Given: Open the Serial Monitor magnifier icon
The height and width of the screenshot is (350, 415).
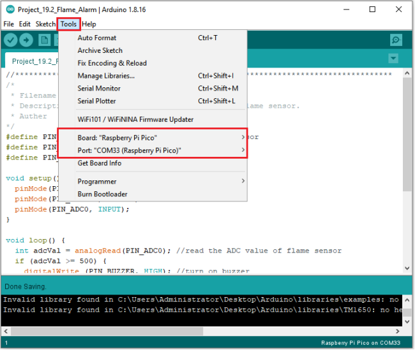Looking at the screenshot, I should coord(396,40).
